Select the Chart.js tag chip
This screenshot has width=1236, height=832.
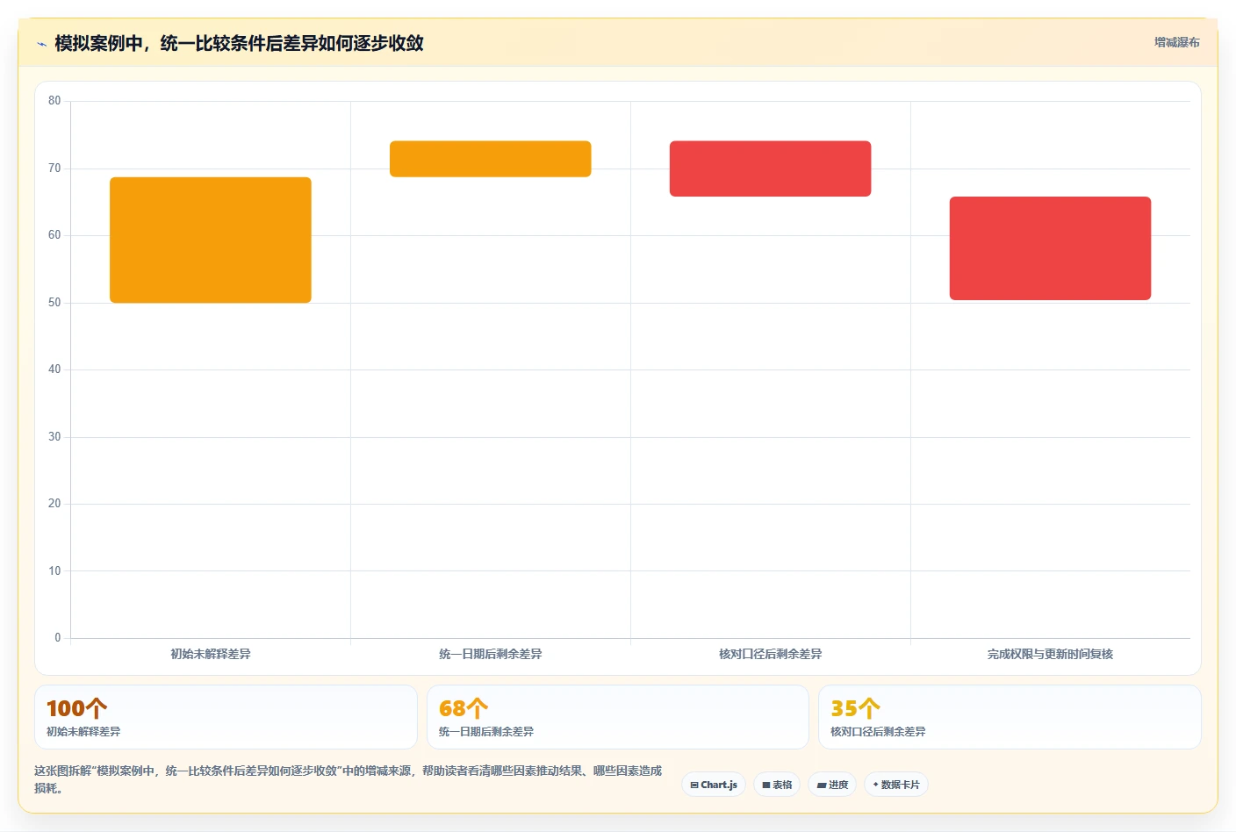pos(714,785)
